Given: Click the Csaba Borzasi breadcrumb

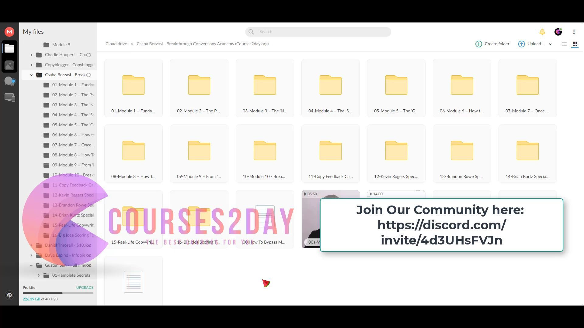Looking at the screenshot, I should [203, 44].
